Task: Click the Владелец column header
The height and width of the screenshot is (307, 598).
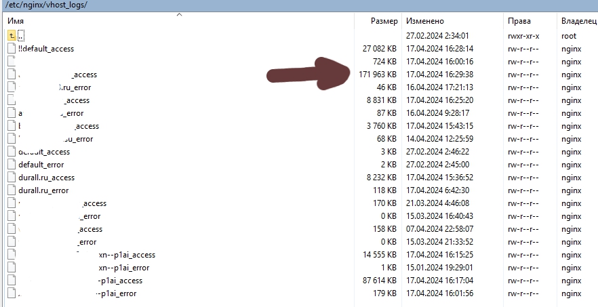Action: pyautogui.click(x=578, y=21)
